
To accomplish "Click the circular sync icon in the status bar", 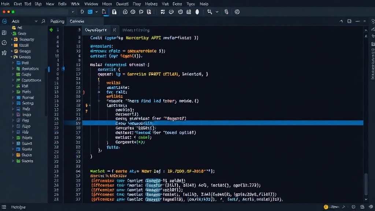I will [353, 207].
